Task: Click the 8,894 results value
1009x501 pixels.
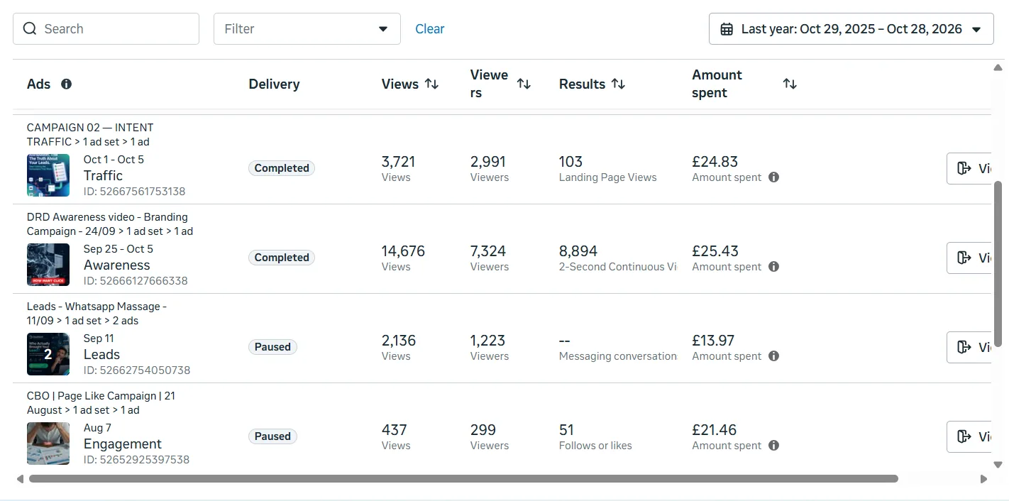Action: (x=578, y=251)
